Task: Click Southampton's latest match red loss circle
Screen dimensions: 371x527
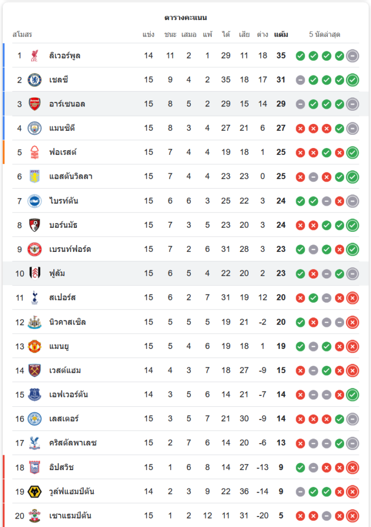Action: [x=353, y=516]
